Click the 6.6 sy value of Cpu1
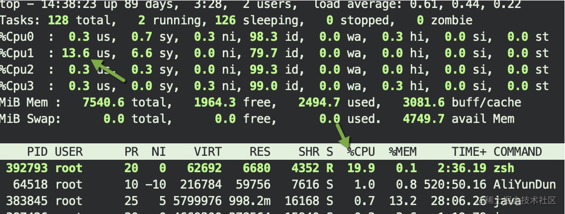565x214 pixels. (x=142, y=53)
